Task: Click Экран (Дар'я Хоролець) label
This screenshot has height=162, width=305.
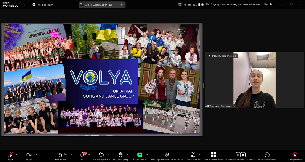Action: [x=98, y=5]
